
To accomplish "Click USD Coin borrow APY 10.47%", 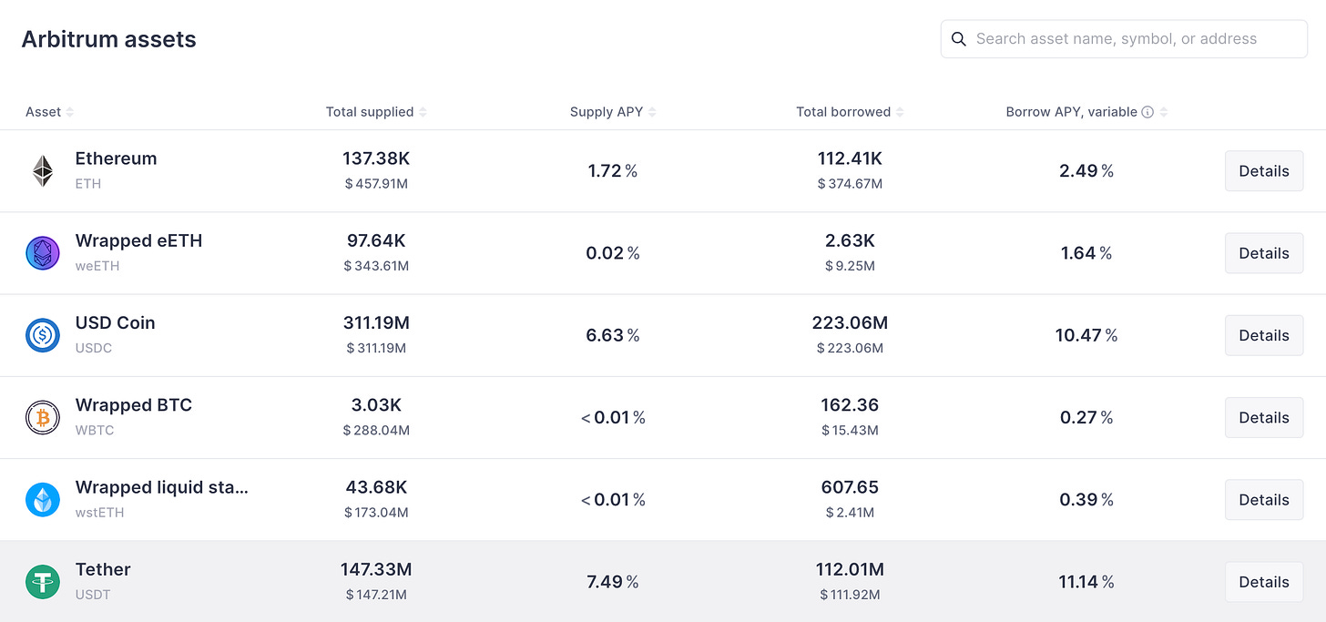I will [x=1086, y=335].
